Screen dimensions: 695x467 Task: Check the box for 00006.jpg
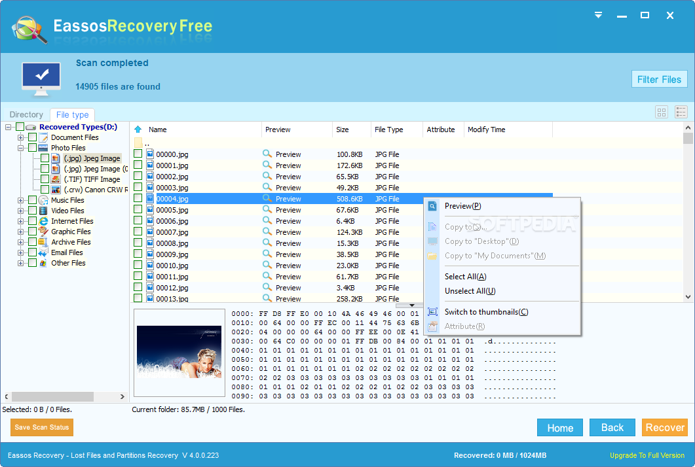(x=138, y=220)
